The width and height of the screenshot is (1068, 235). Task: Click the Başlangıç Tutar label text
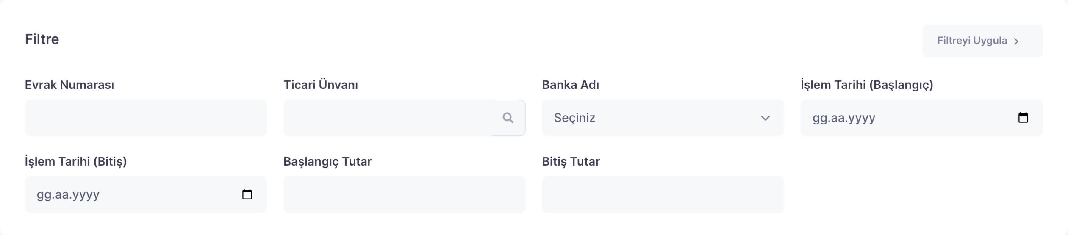pos(327,161)
